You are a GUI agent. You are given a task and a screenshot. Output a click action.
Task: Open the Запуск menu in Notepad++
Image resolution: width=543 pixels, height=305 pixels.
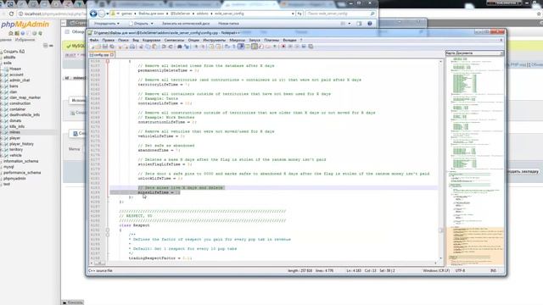pos(255,40)
